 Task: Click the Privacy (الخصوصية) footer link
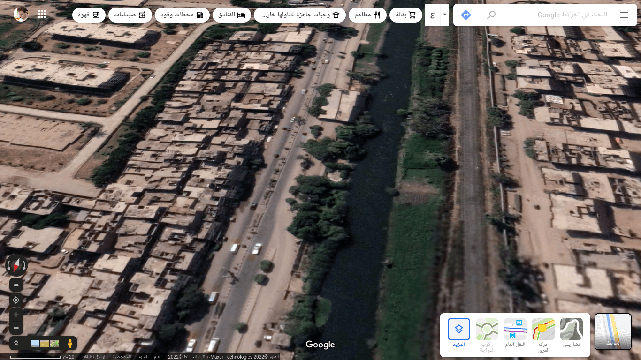(122, 357)
